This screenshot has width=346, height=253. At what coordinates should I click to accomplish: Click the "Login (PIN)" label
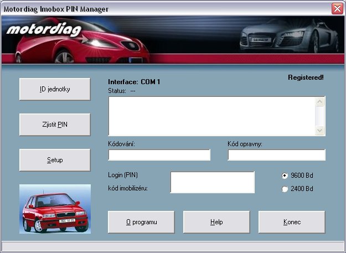click(123, 175)
